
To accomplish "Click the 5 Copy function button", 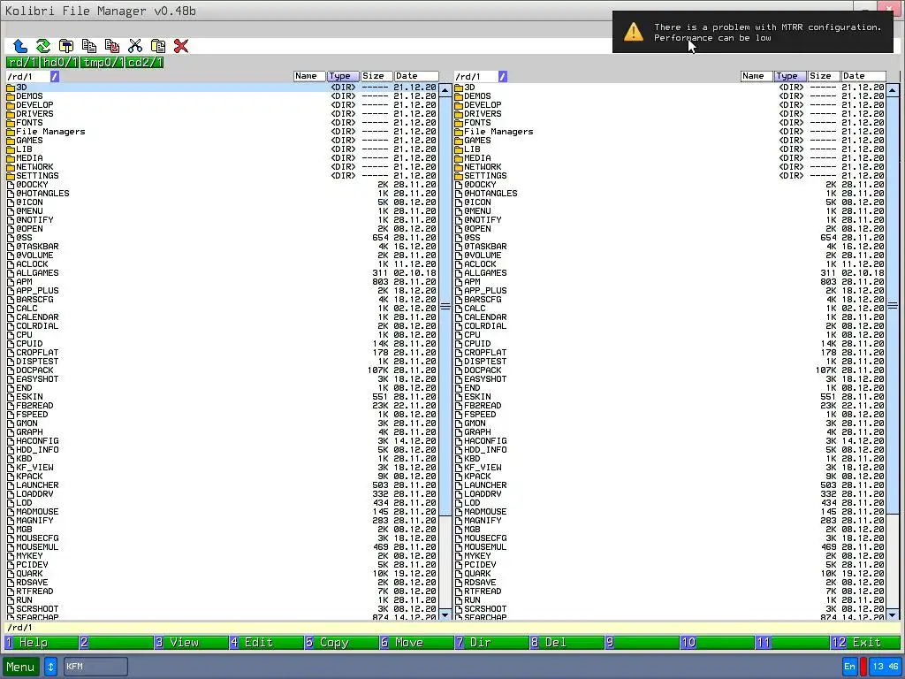I will 341,642.
